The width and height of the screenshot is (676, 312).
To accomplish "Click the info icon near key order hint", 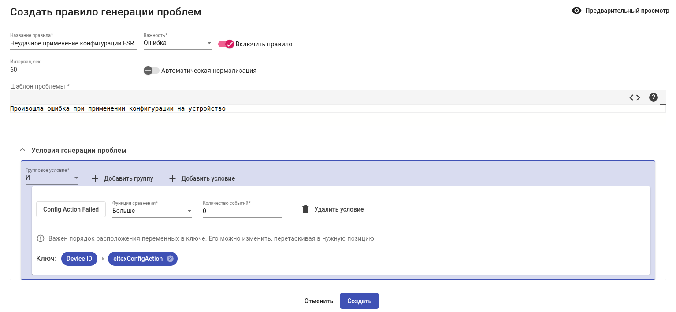I will click(41, 238).
